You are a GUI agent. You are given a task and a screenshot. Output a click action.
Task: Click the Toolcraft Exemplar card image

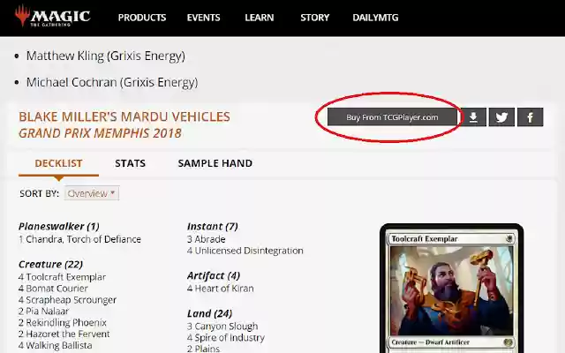click(x=451, y=289)
